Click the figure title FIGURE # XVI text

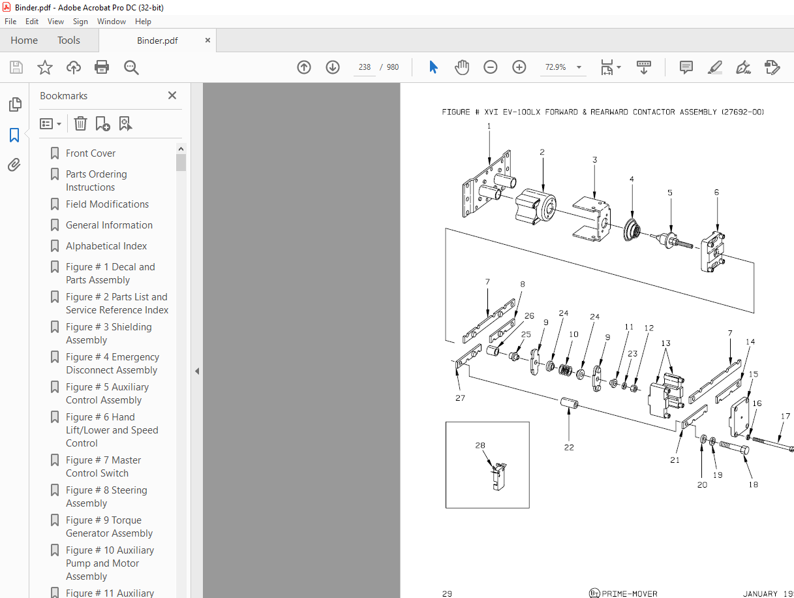click(x=603, y=112)
